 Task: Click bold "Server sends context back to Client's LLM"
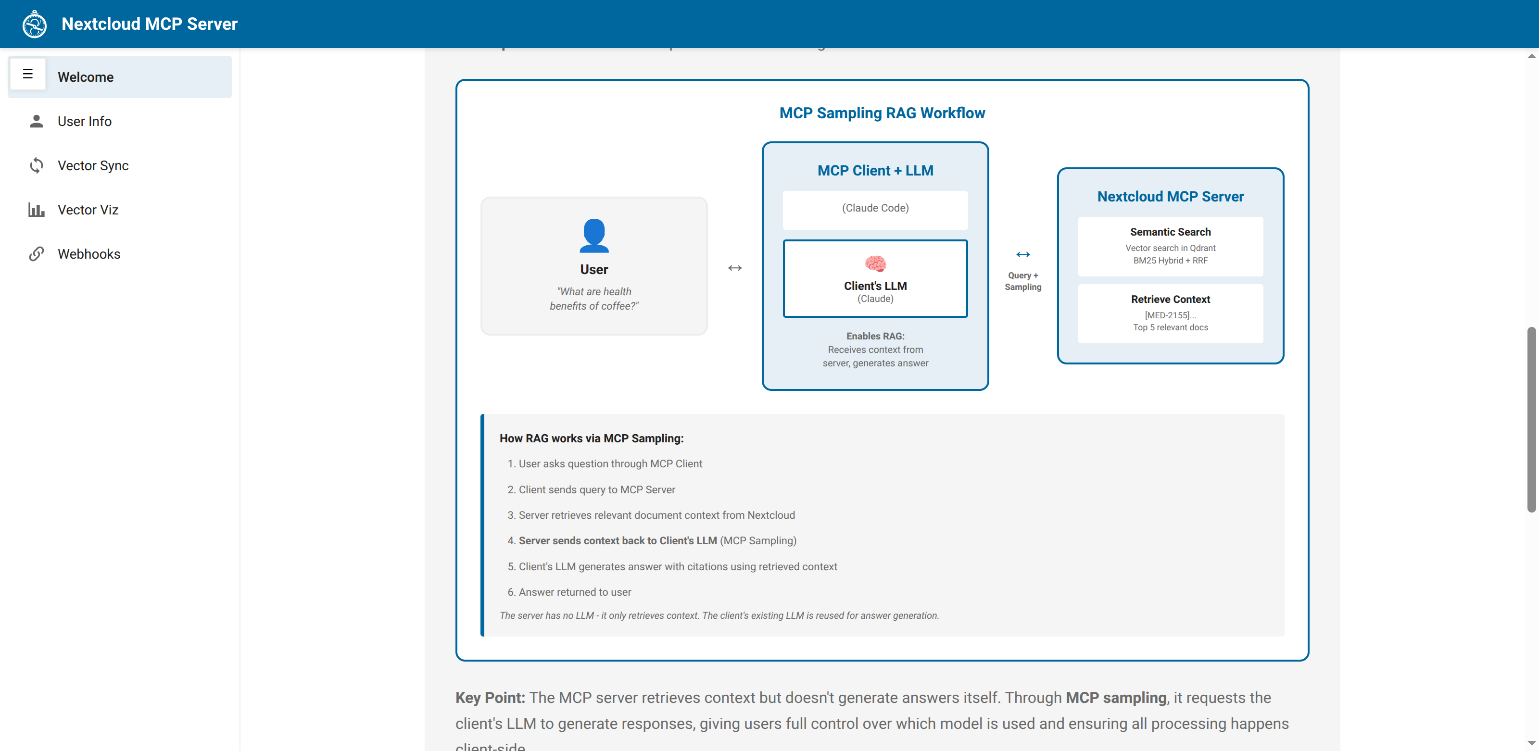[618, 541]
